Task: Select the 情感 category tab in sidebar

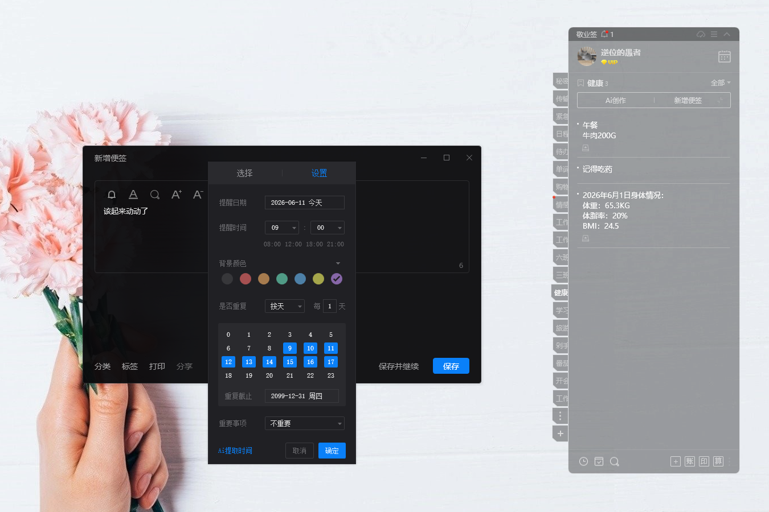Action: pyautogui.click(x=561, y=204)
